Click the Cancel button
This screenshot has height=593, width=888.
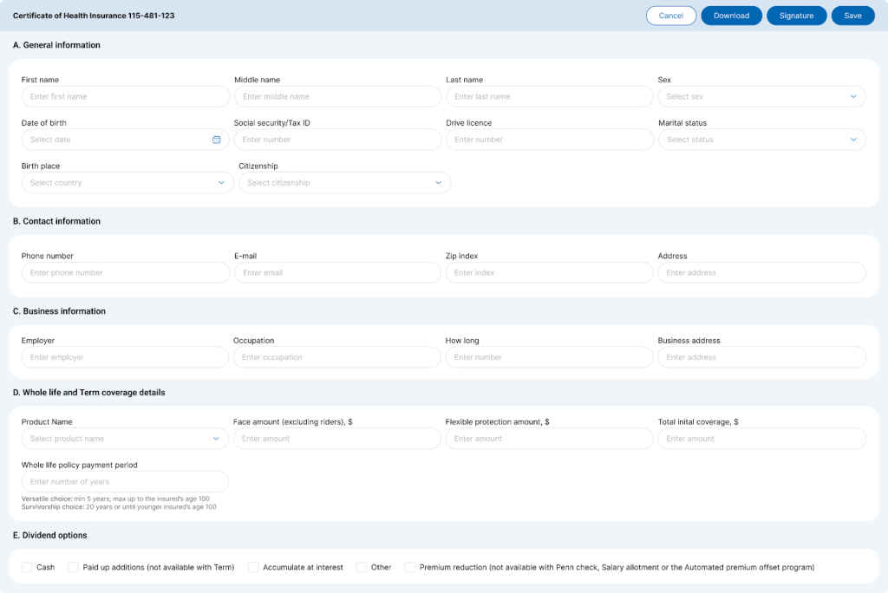671,16
